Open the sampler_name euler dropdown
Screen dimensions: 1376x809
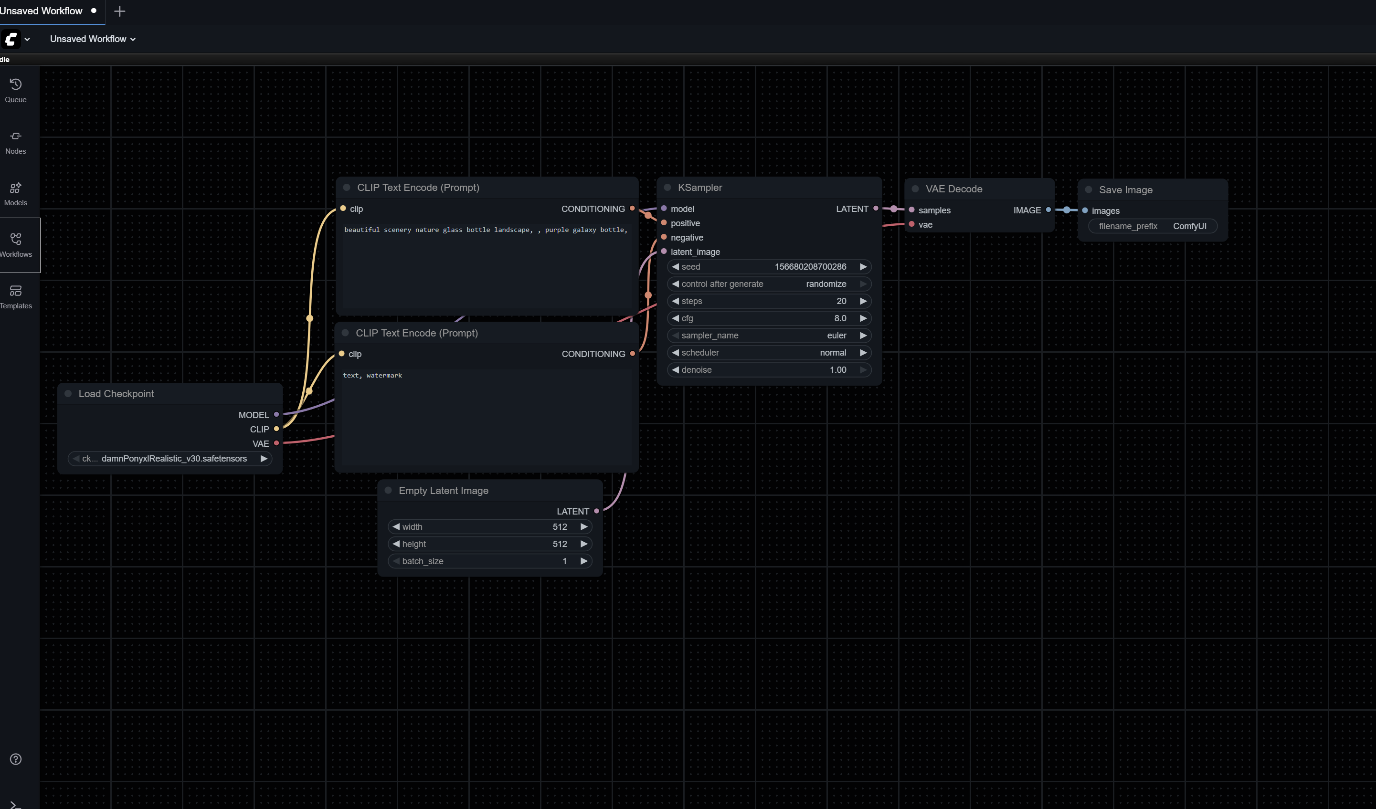click(x=769, y=335)
